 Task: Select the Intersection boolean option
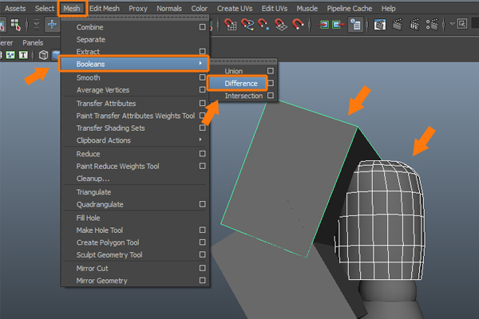pyautogui.click(x=243, y=96)
